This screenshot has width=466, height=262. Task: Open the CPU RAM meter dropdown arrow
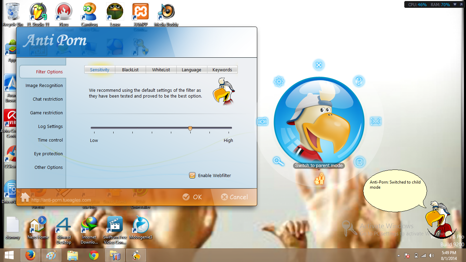(x=455, y=5)
